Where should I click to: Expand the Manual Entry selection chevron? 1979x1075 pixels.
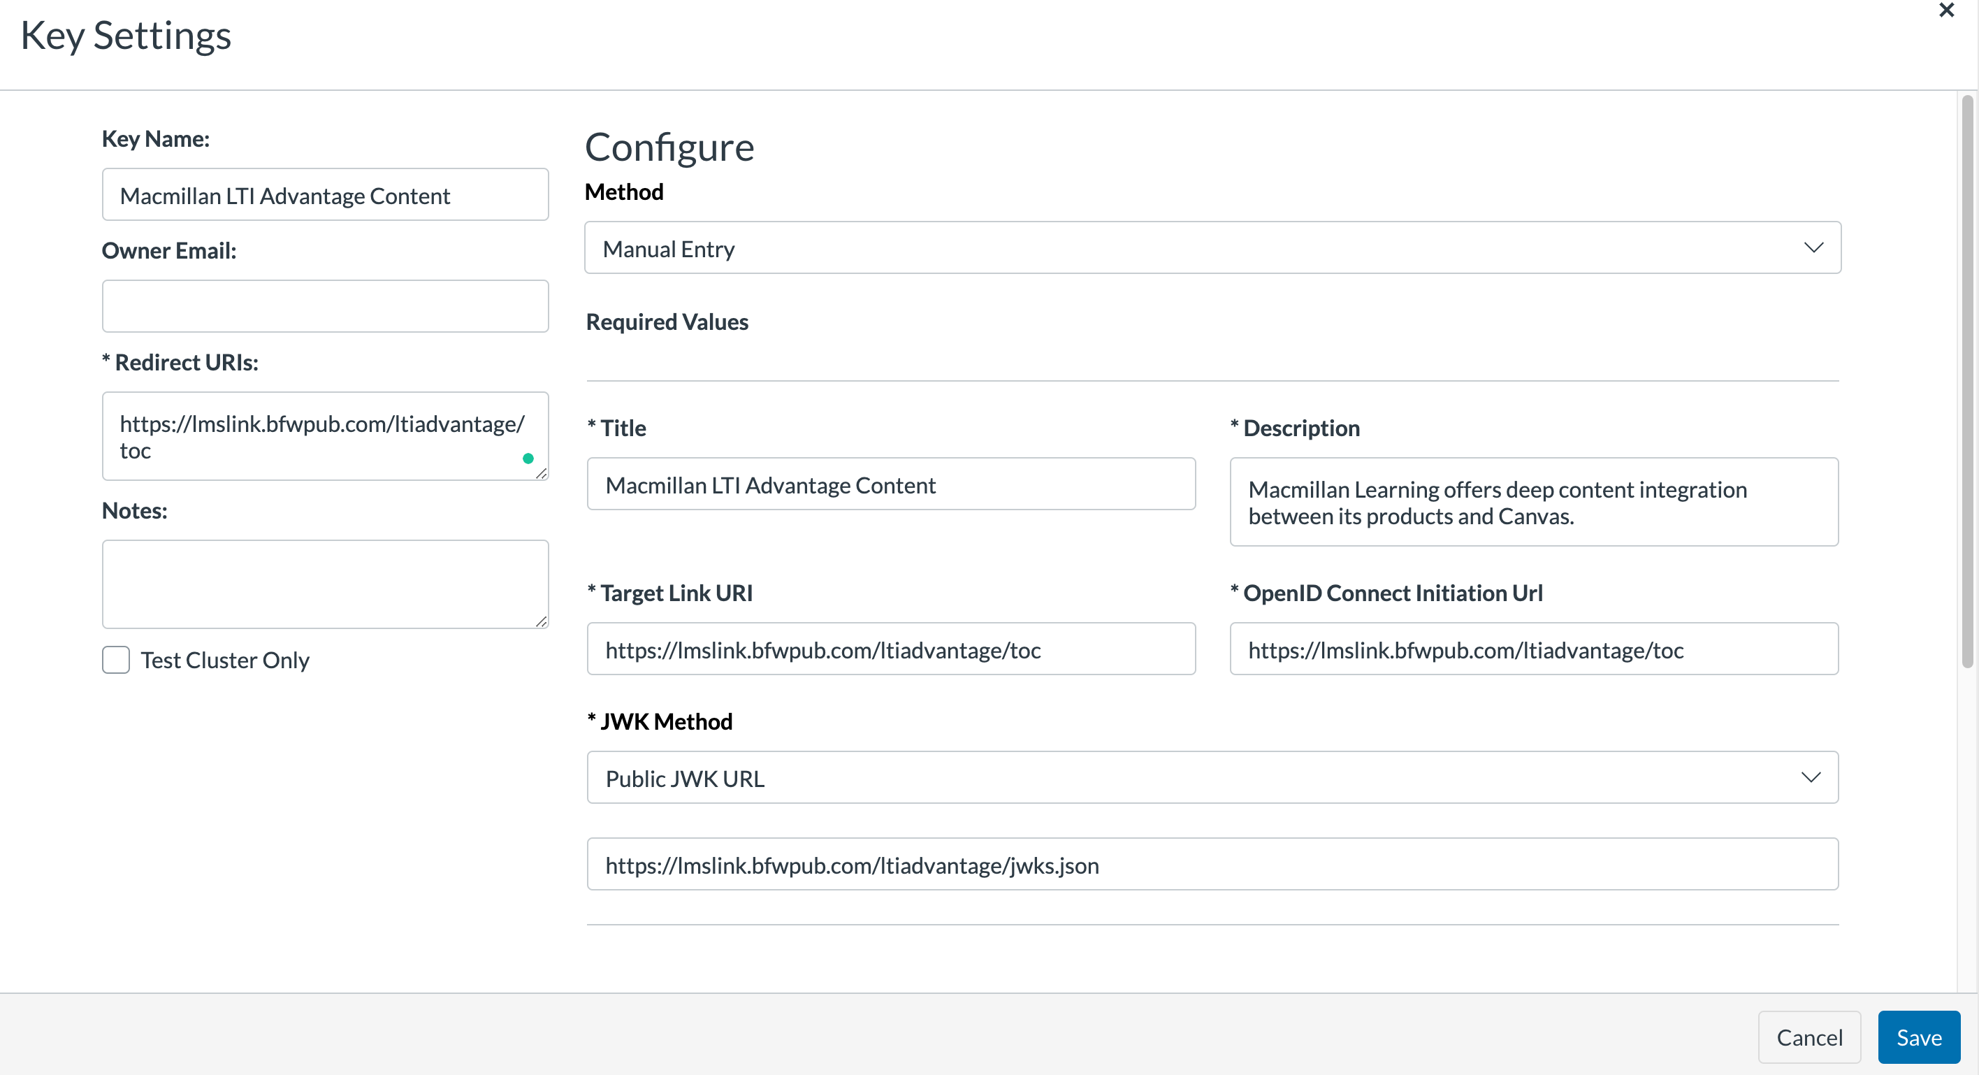tap(1814, 247)
